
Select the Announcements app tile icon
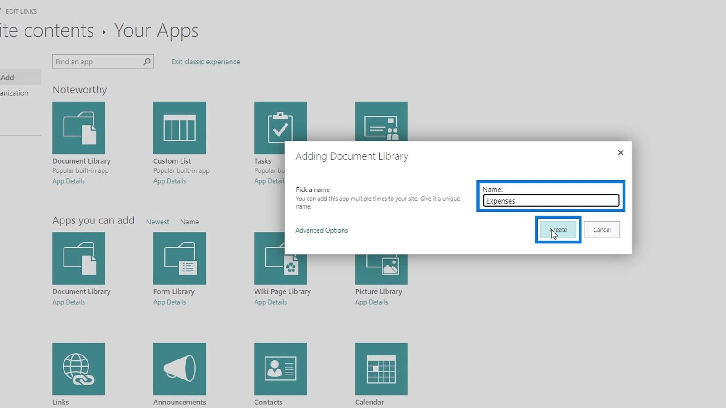pyautogui.click(x=179, y=369)
